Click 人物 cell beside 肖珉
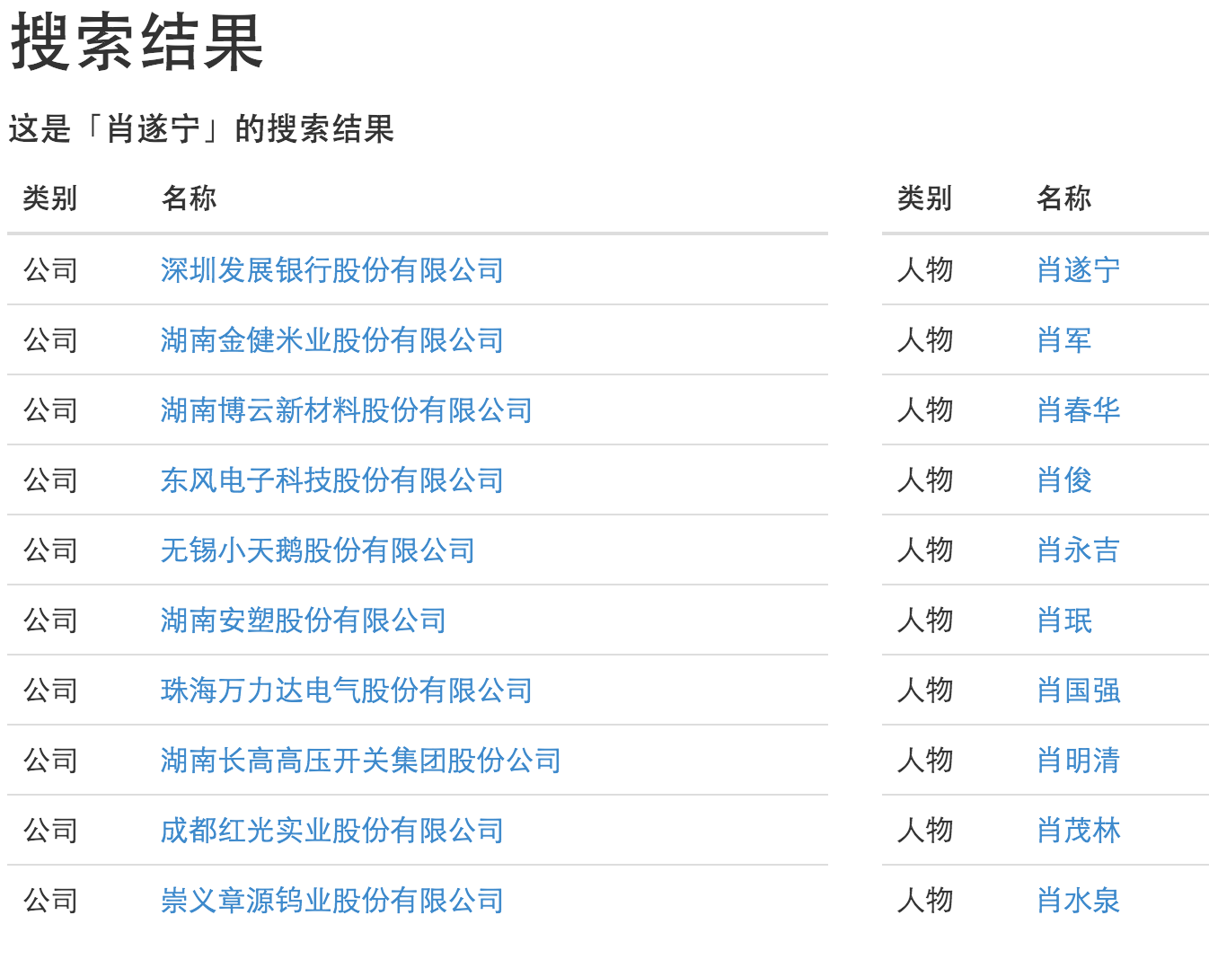The image size is (1209, 959). (x=924, y=620)
